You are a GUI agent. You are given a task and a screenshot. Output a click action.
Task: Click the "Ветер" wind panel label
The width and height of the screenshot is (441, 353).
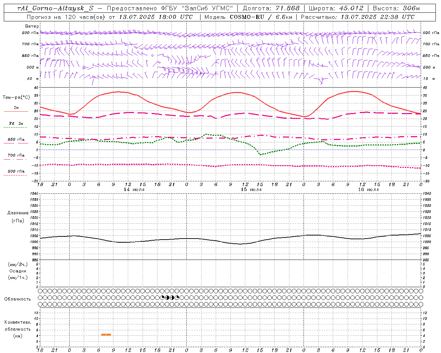click(x=32, y=26)
